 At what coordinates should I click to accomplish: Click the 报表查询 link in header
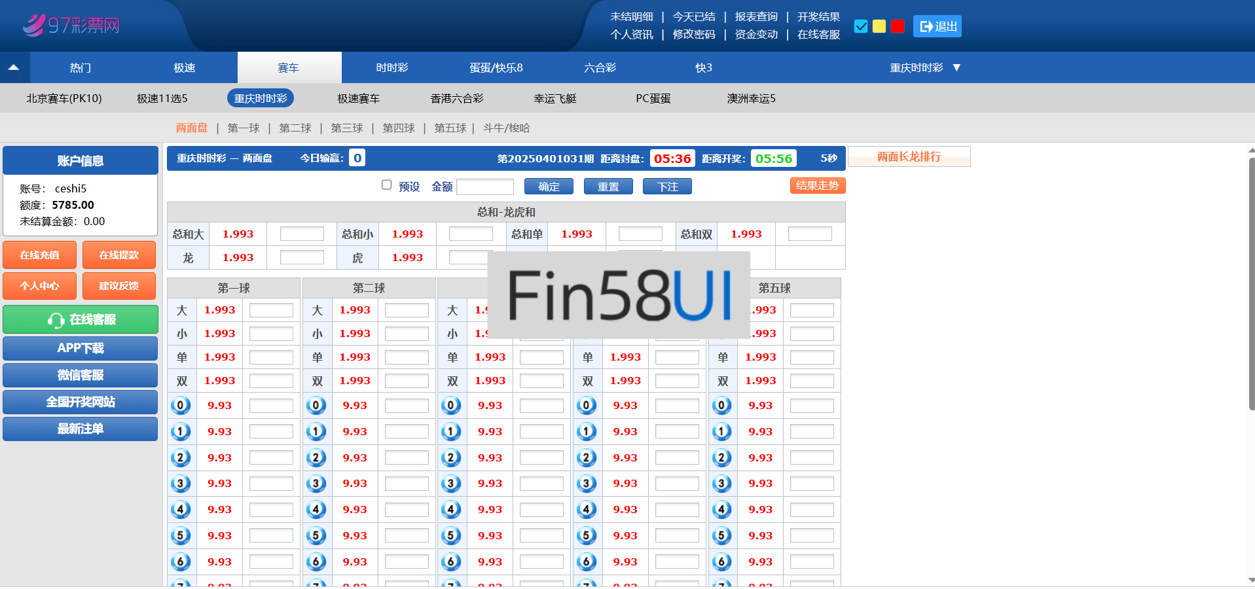coord(755,17)
